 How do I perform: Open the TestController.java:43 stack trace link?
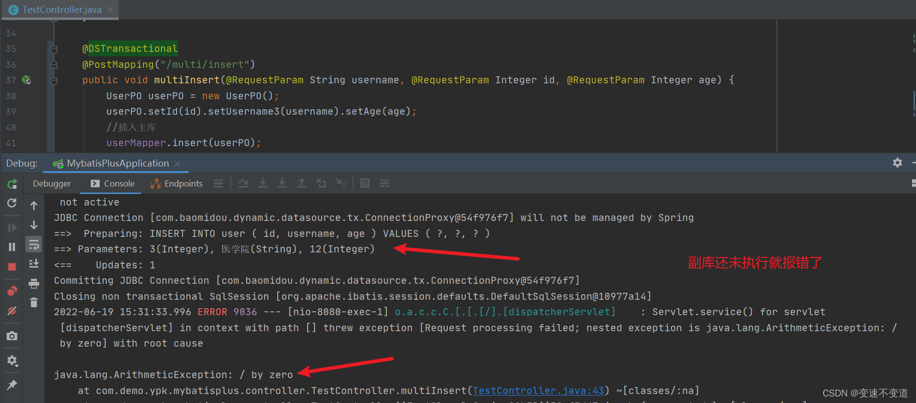pos(538,391)
